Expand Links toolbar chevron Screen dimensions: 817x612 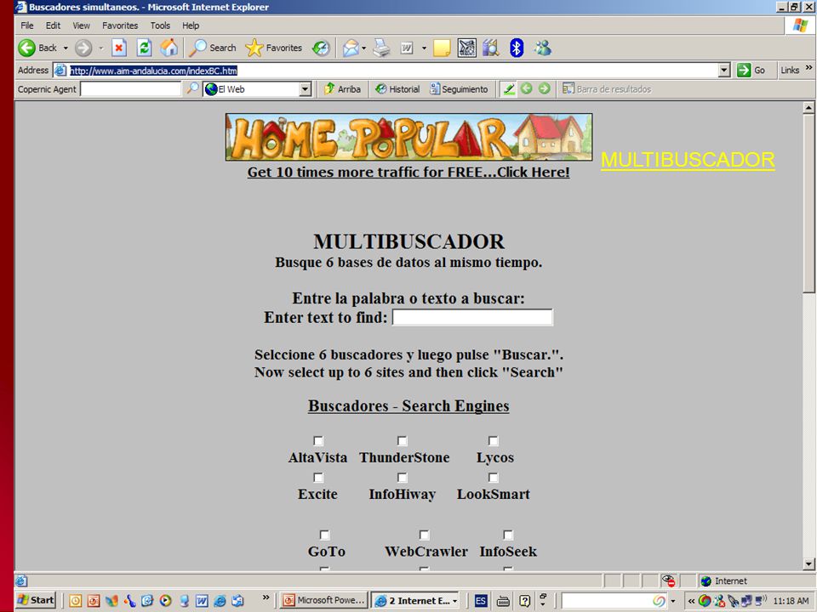(x=808, y=68)
